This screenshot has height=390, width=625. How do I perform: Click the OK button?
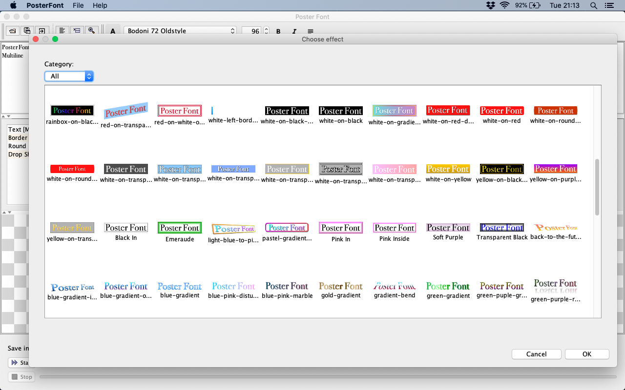587,354
